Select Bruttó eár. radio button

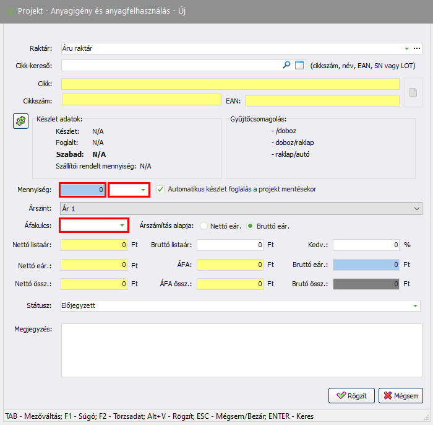pyautogui.click(x=252, y=226)
